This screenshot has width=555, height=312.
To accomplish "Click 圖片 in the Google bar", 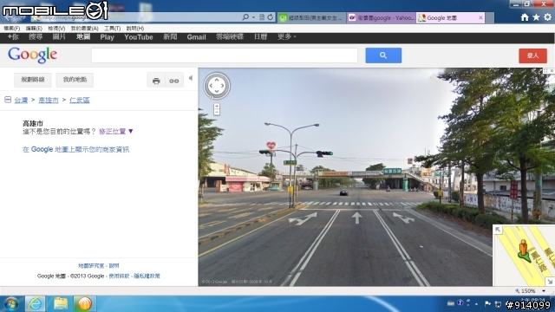I will click(59, 36).
